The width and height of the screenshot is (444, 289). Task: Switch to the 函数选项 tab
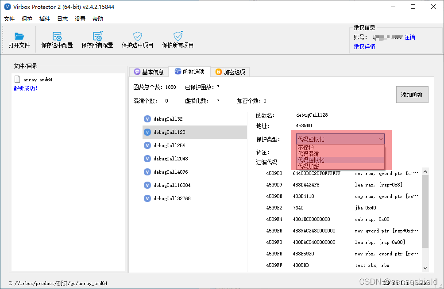(x=189, y=72)
